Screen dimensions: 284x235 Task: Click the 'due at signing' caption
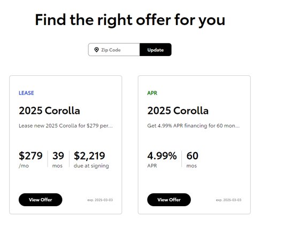[x=91, y=166]
